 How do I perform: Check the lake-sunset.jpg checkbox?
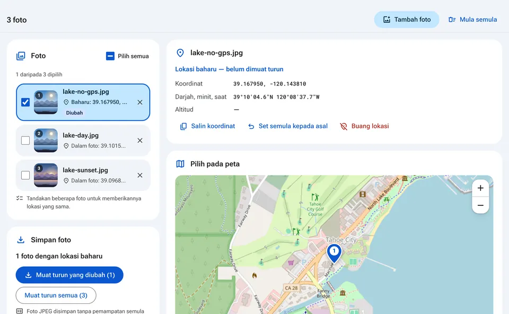[25, 176]
